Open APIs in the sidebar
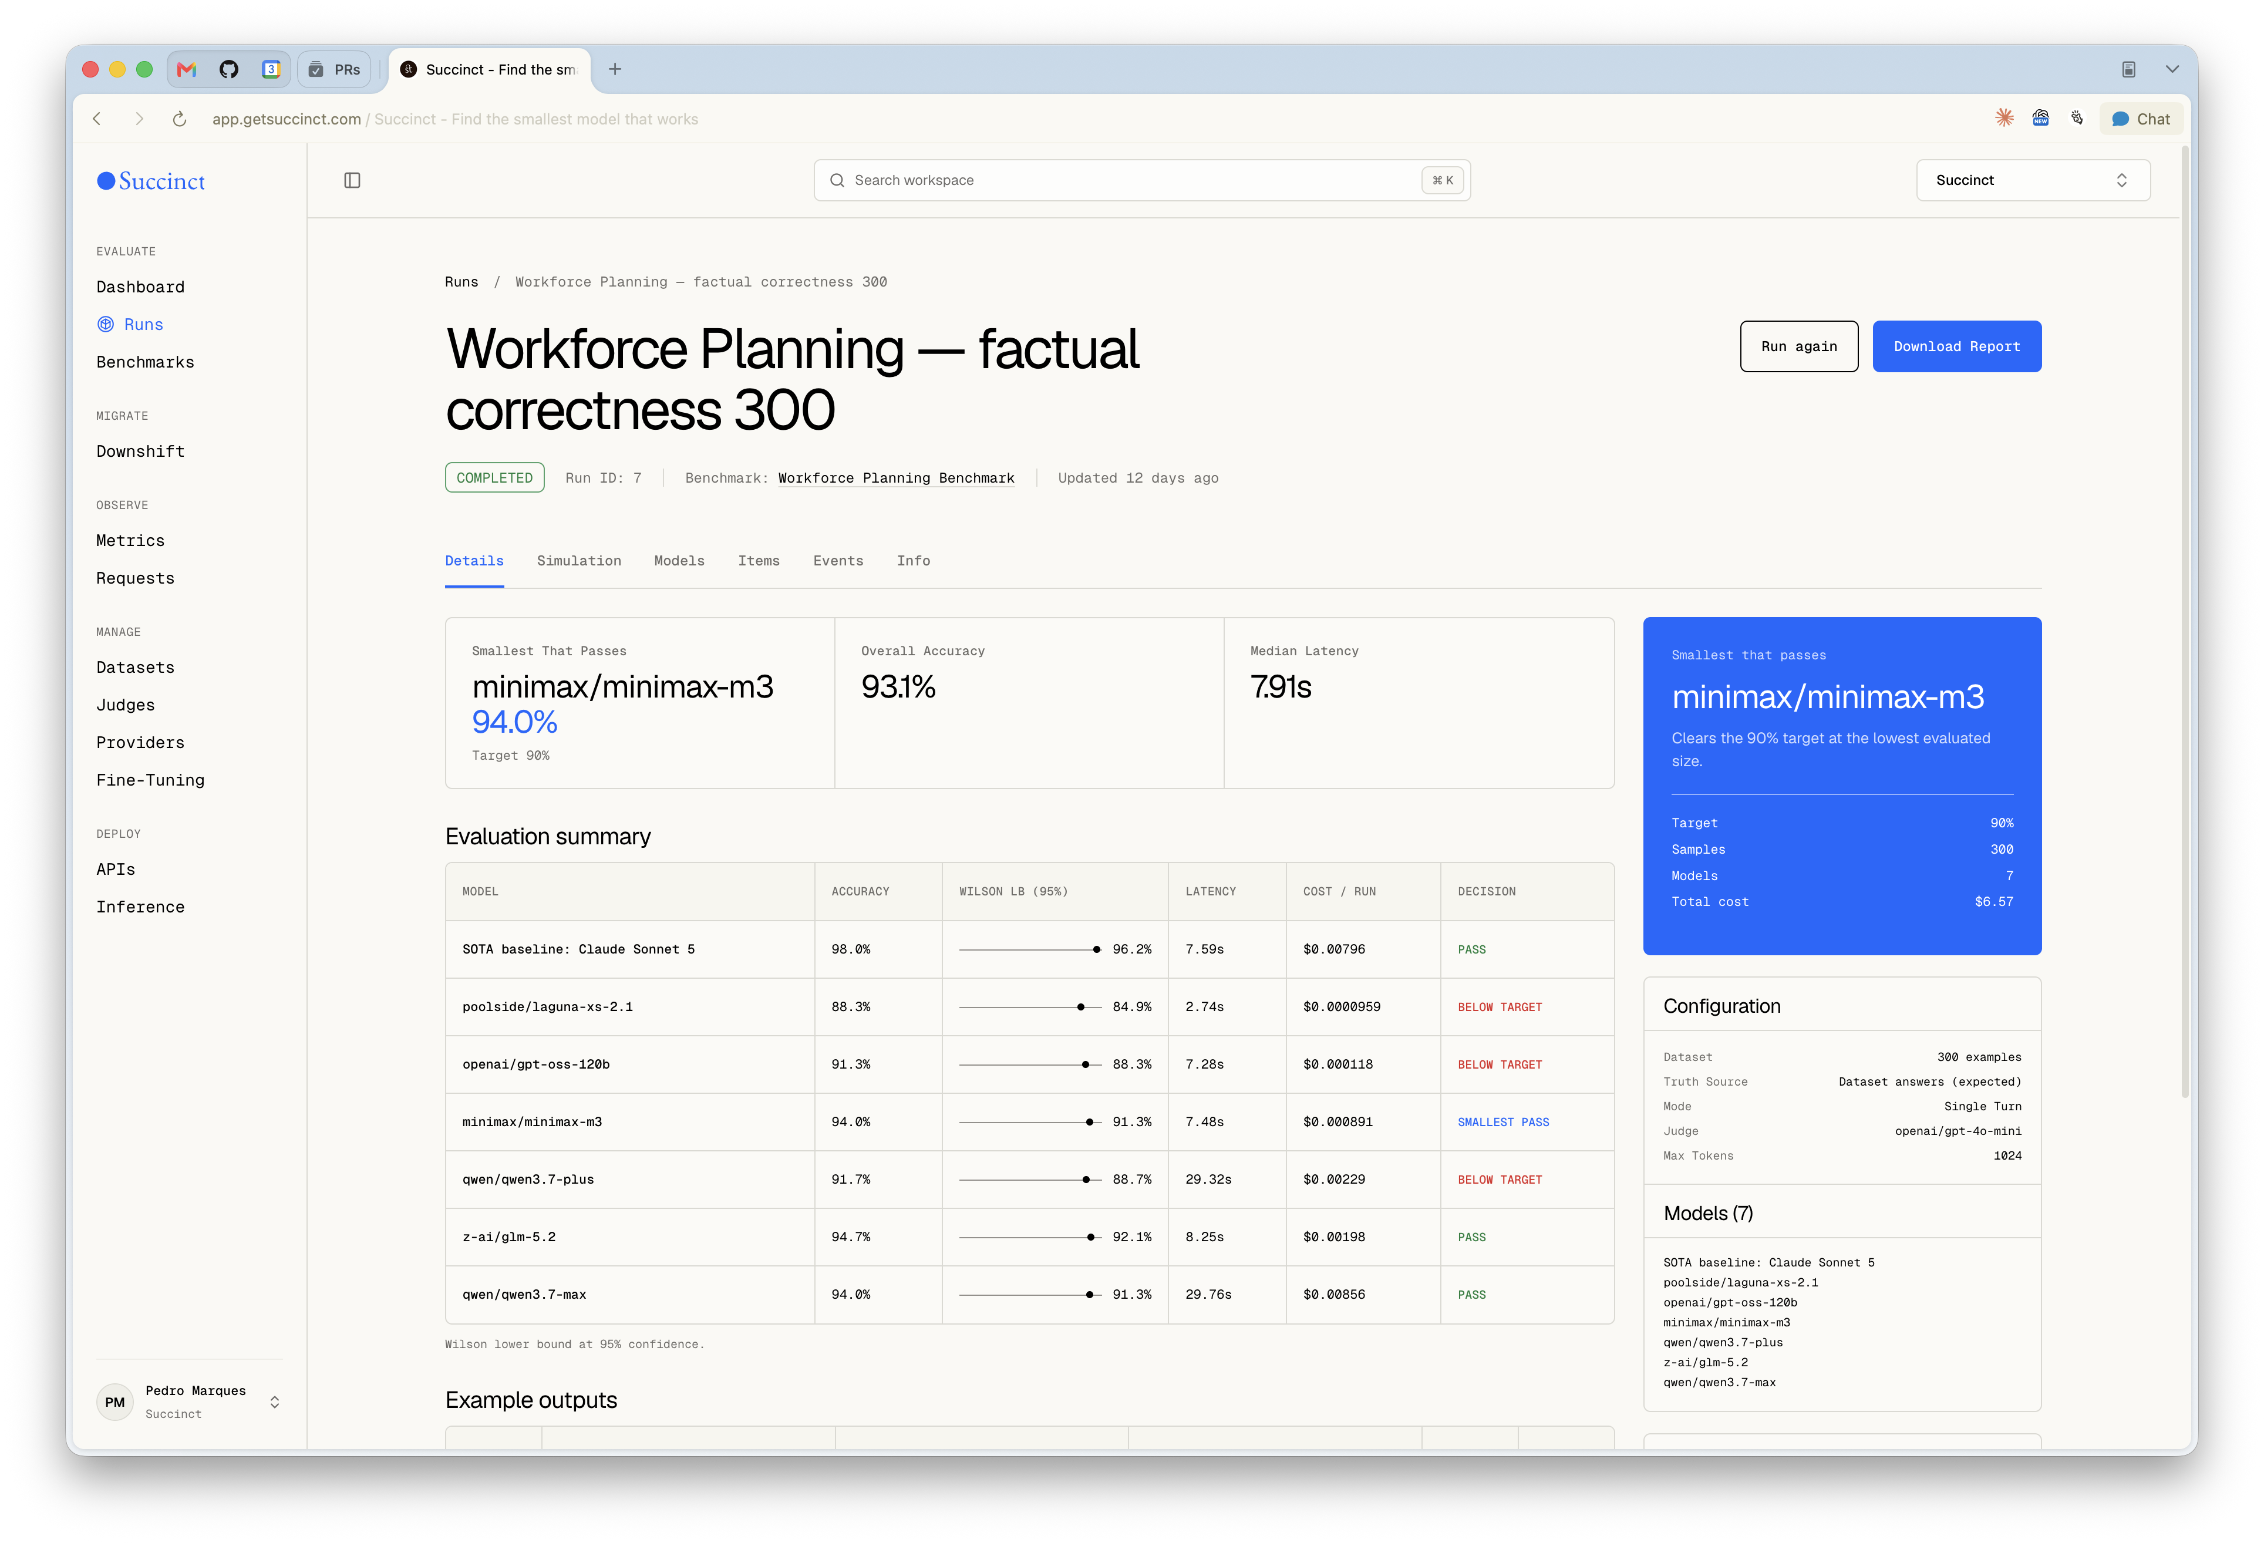This screenshot has height=1543, width=2264. click(116, 869)
